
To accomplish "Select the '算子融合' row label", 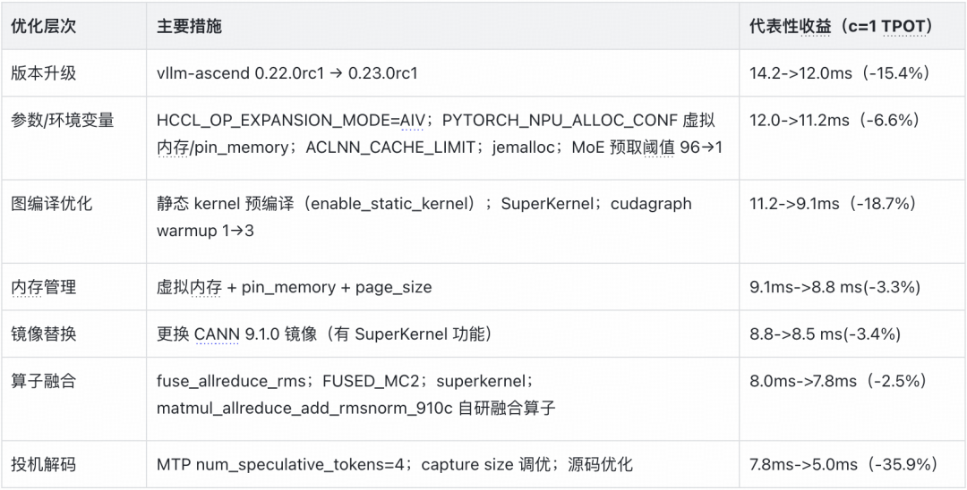I will click(43, 380).
